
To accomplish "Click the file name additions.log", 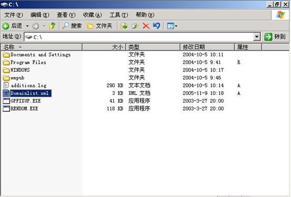I will point(28,85).
